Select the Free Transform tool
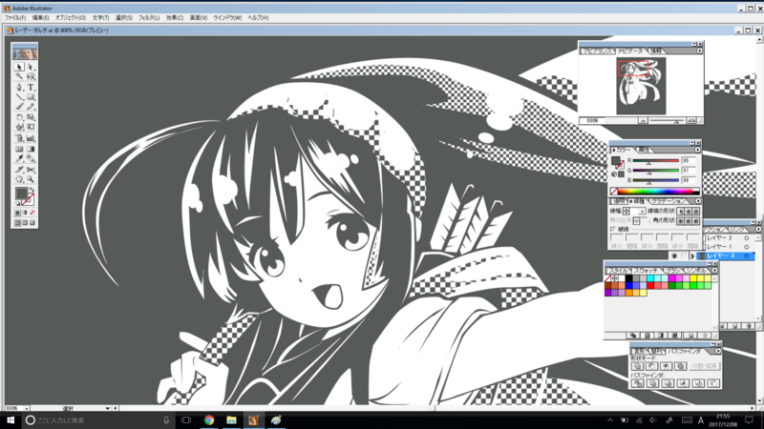The image size is (764, 429). coord(31,127)
